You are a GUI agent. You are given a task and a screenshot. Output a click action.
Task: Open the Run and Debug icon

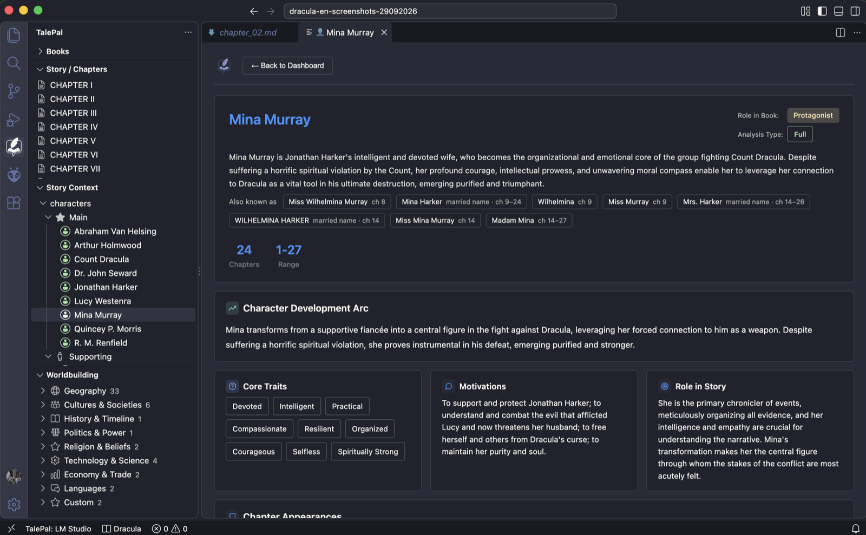pyautogui.click(x=14, y=120)
